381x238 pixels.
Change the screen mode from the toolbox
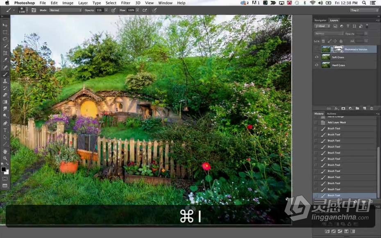click(5, 185)
